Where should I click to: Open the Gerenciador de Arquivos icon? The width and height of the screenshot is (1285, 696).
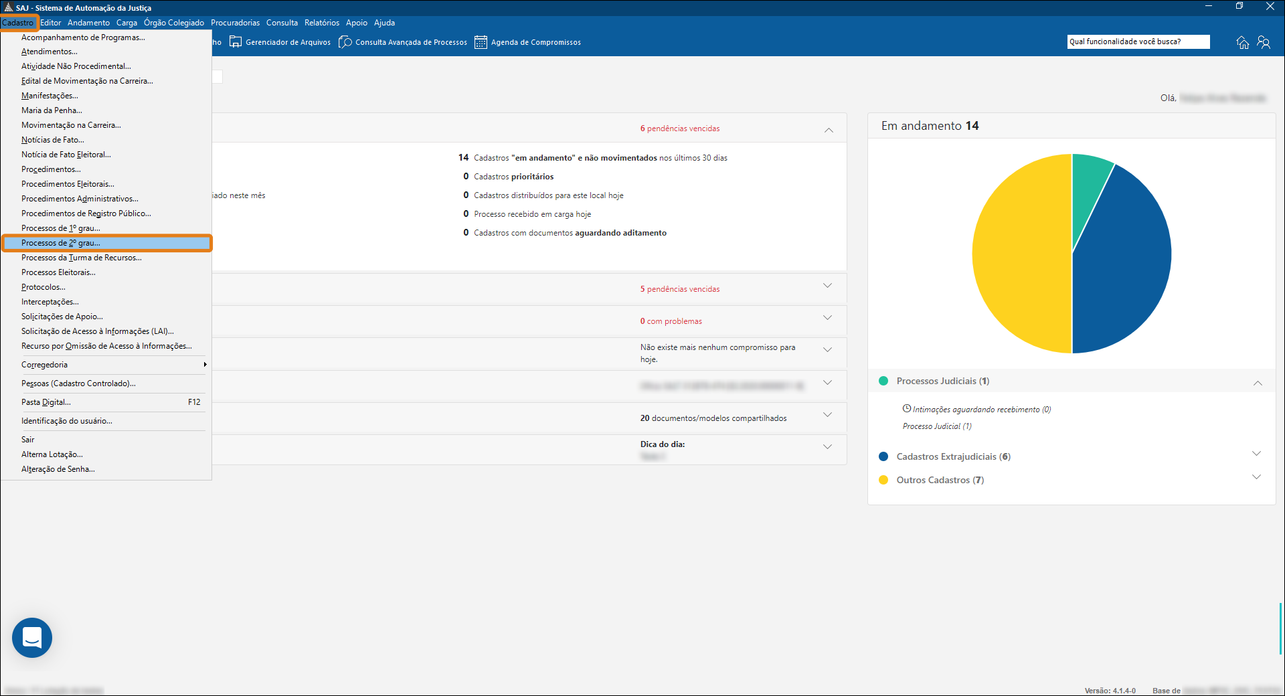(236, 42)
